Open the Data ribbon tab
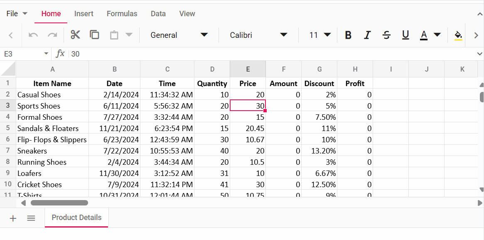 click(x=158, y=13)
